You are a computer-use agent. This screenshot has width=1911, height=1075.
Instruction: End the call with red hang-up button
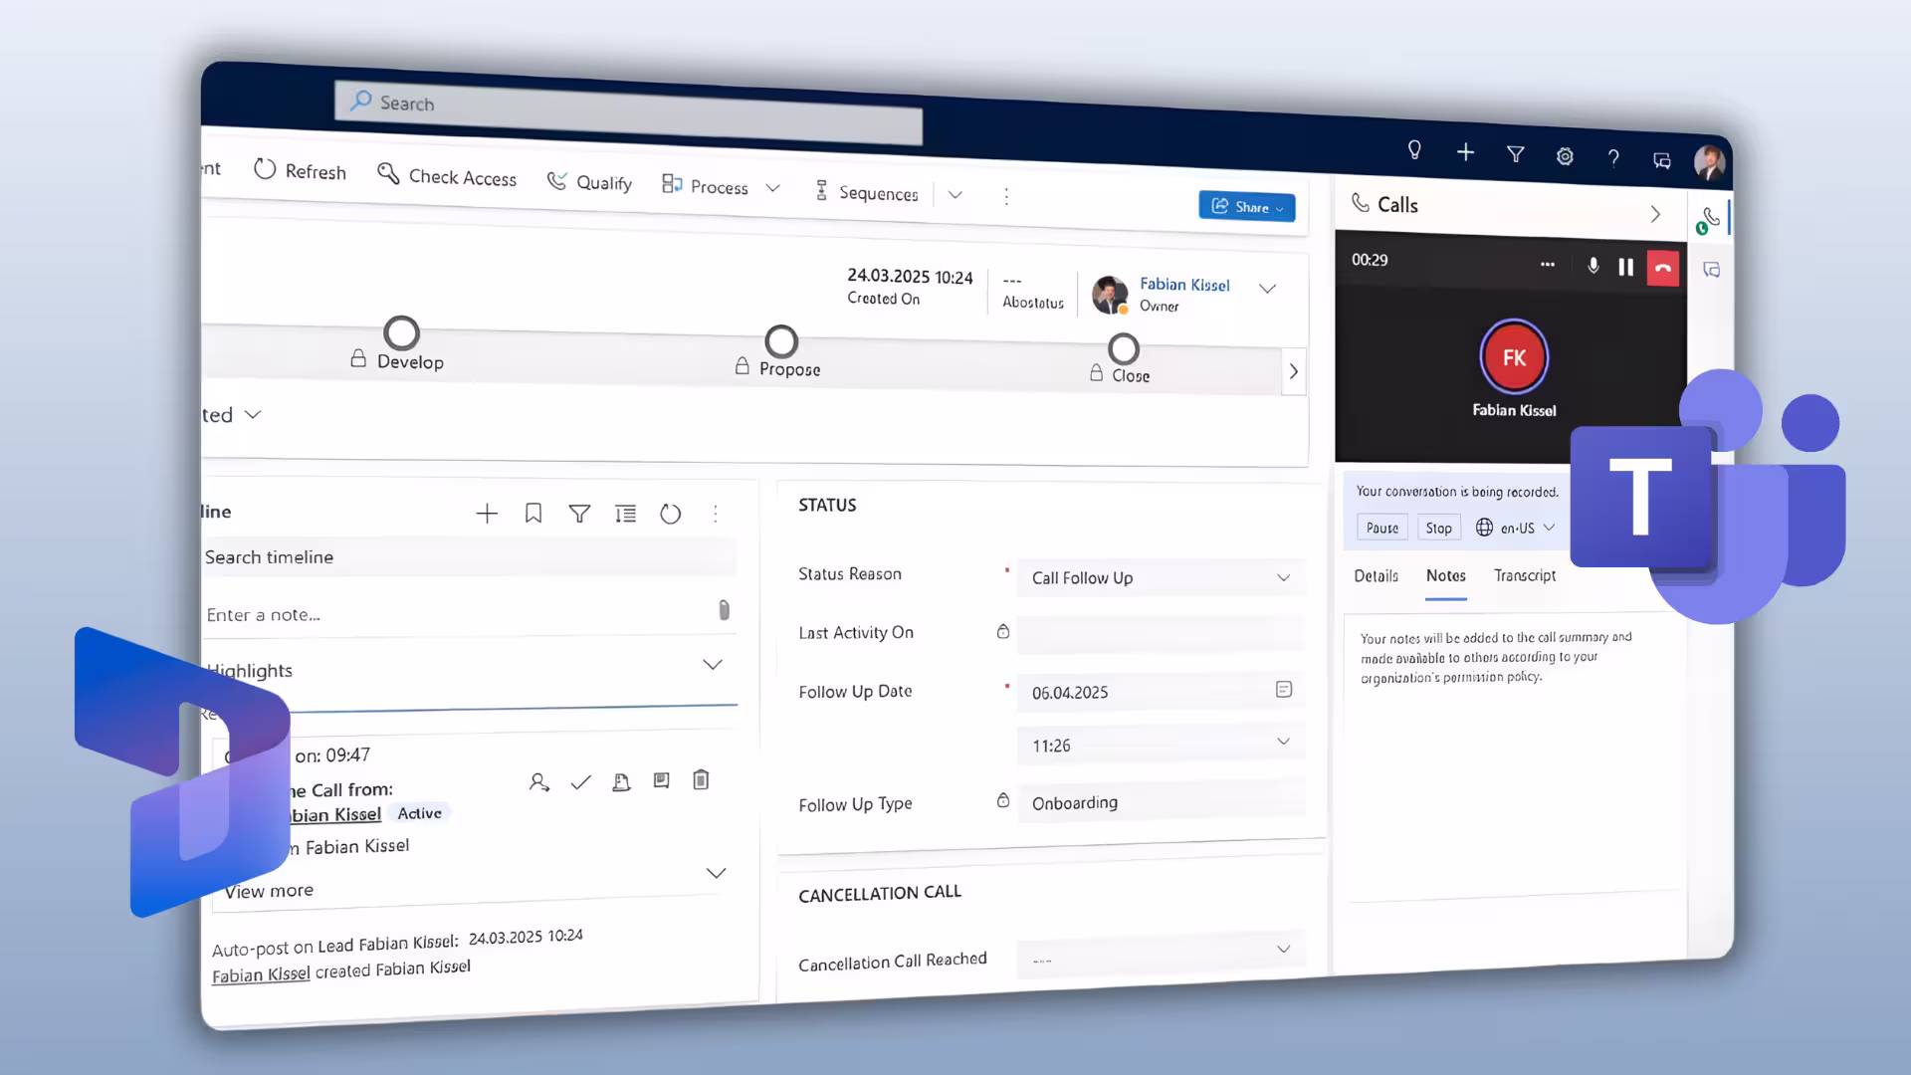[x=1663, y=268]
